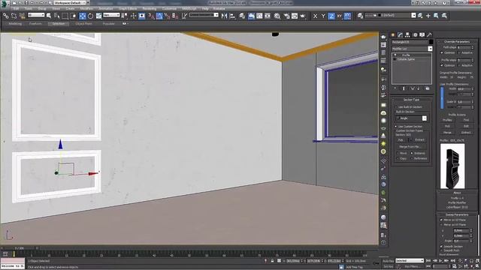Select Use Built-In Section radio button
The width and height of the screenshot is (481, 270).
click(396, 106)
